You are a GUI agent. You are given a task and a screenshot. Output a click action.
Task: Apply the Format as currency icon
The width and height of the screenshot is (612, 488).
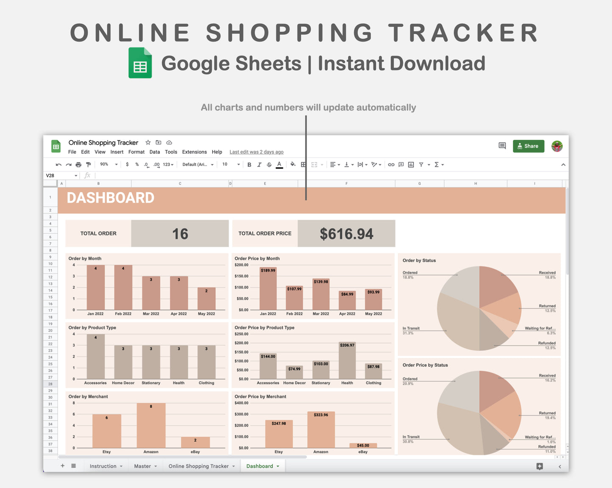point(127,164)
